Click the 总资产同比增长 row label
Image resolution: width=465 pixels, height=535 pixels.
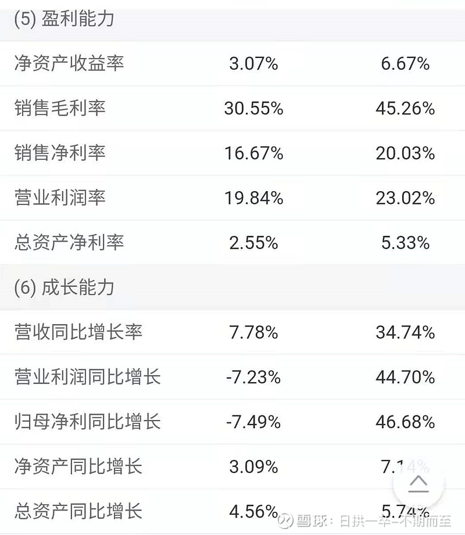[78, 511]
